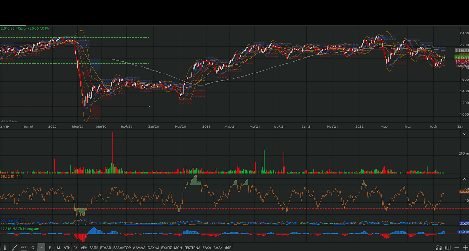Screen dimensions: 469x251
Task: Switch to the ΕΛΛΑΚΤΩΡ symbol tab
Action: click(122, 248)
